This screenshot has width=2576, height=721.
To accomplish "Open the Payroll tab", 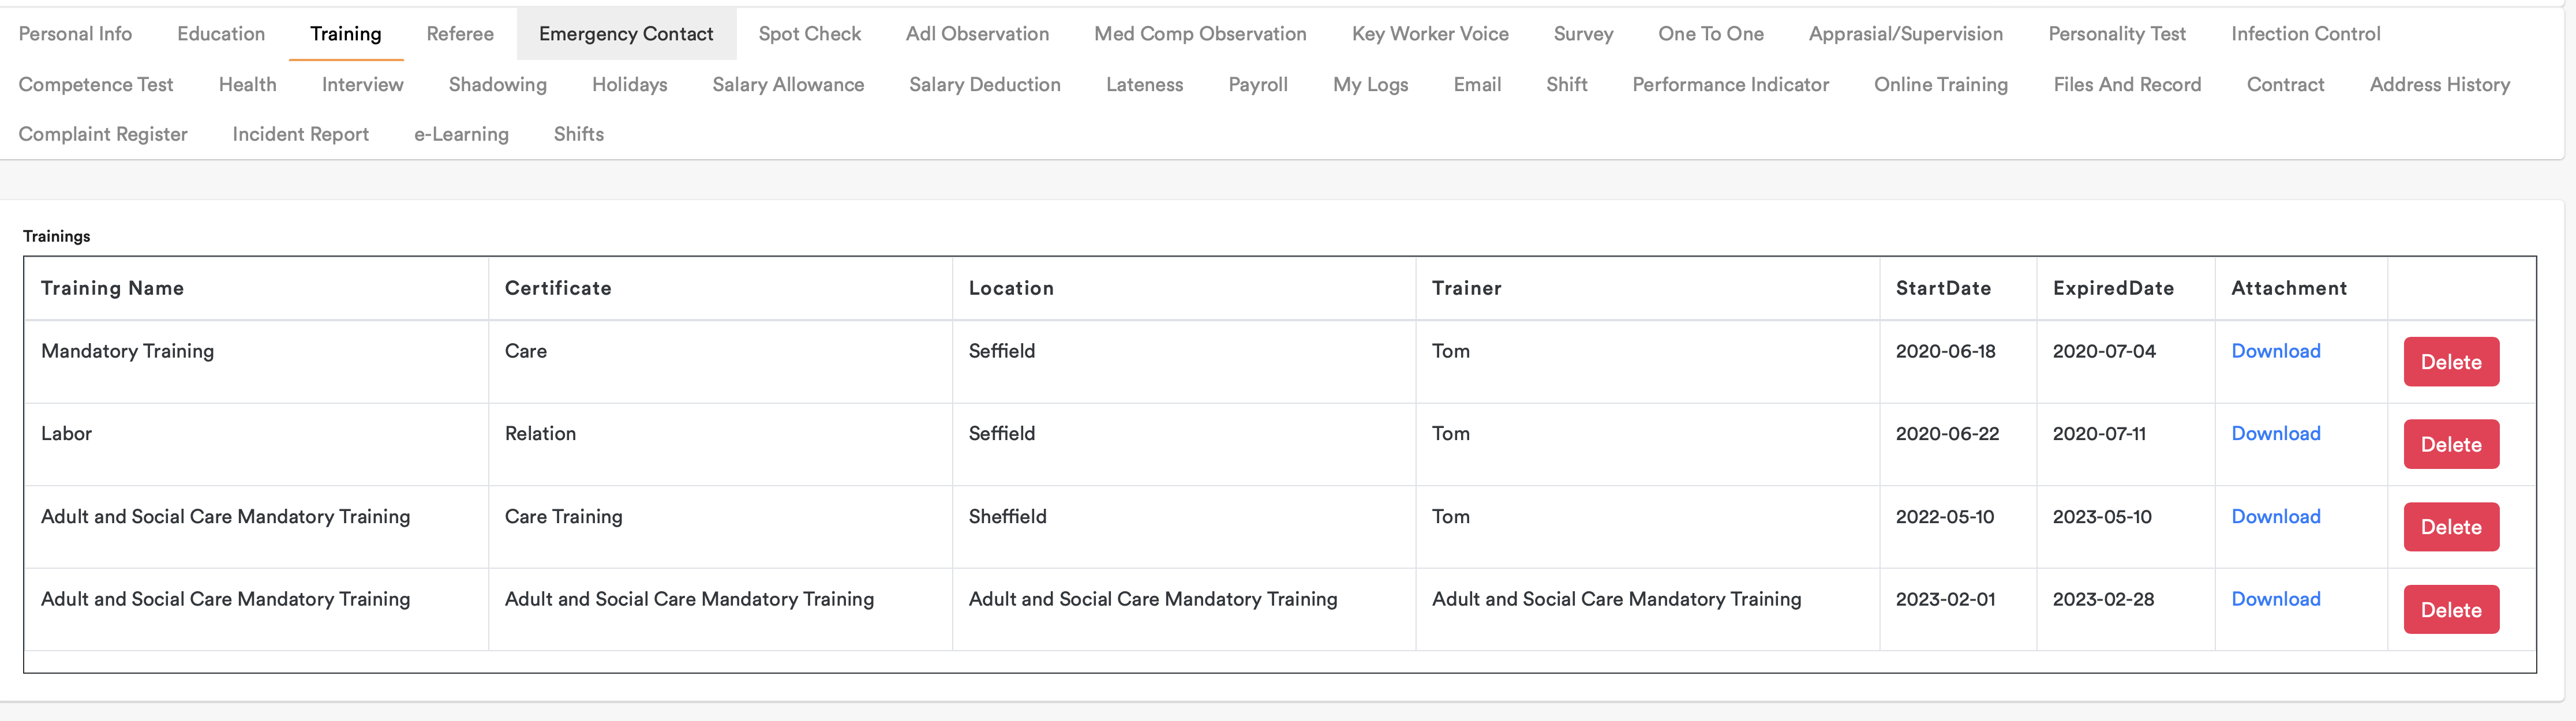I will (x=1257, y=85).
